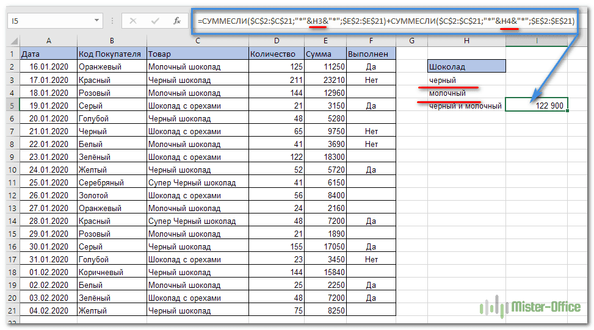Open the Name Box dropdown arrow
The height and width of the screenshot is (330, 594).
[x=97, y=21]
